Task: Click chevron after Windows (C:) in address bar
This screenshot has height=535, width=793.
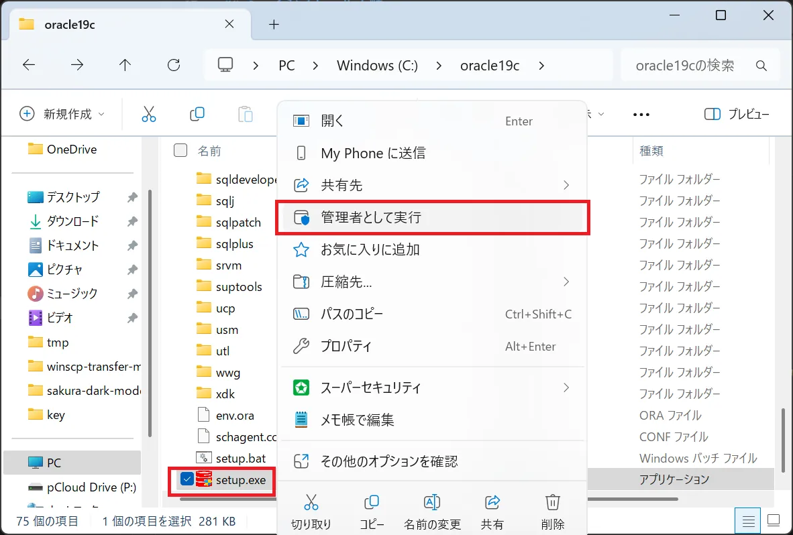Action: click(x=439, y=66)
